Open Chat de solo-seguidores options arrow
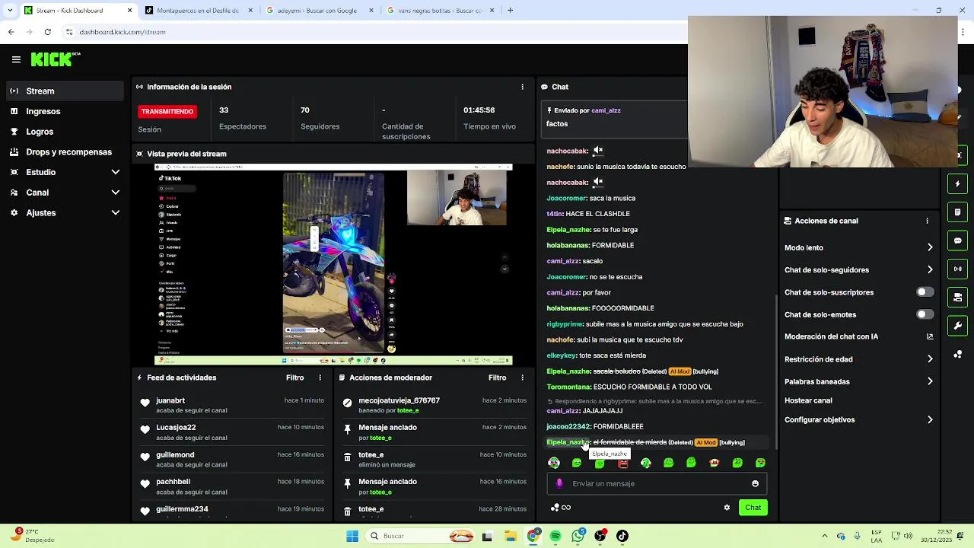This screenshot has height=548, width=974. point(929,269)
